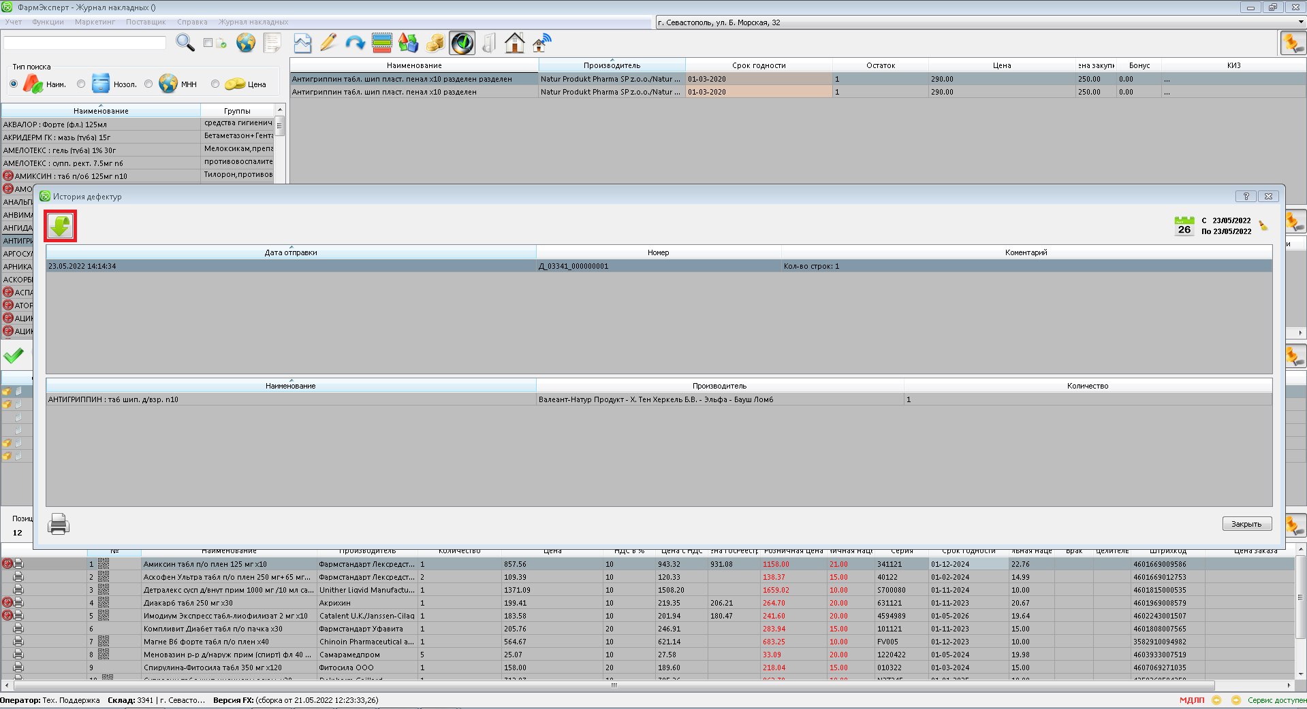Click the house icon in the toolbar
Screen dimensions: 1307x709
(x=514, y=43)
